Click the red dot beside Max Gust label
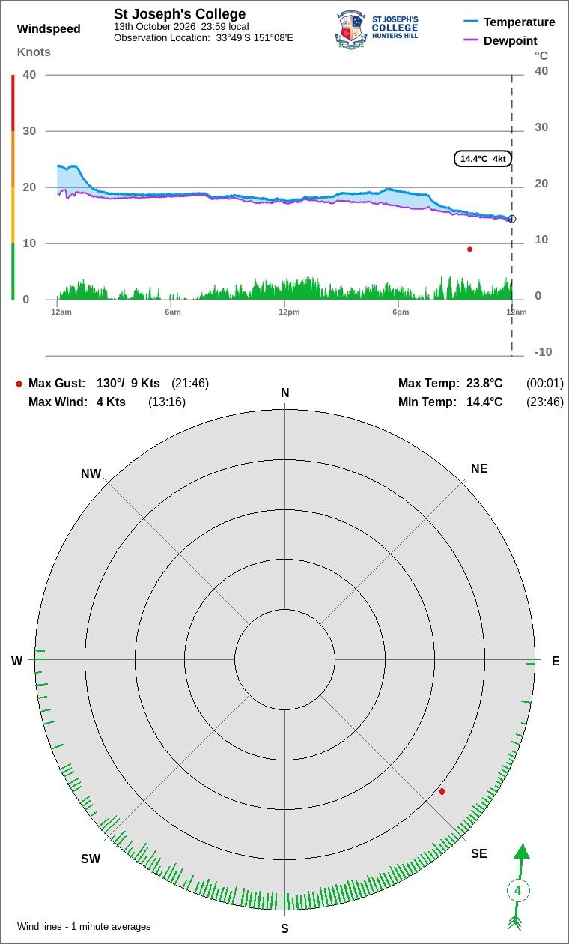 [x=19, y=384]
